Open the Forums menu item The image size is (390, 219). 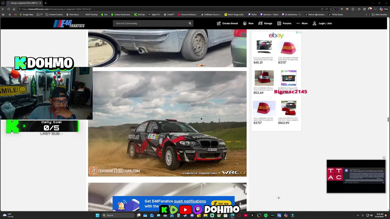coord(284,23)
